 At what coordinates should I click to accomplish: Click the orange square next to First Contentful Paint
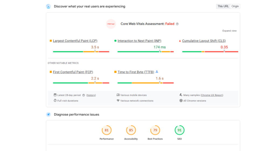51,72
